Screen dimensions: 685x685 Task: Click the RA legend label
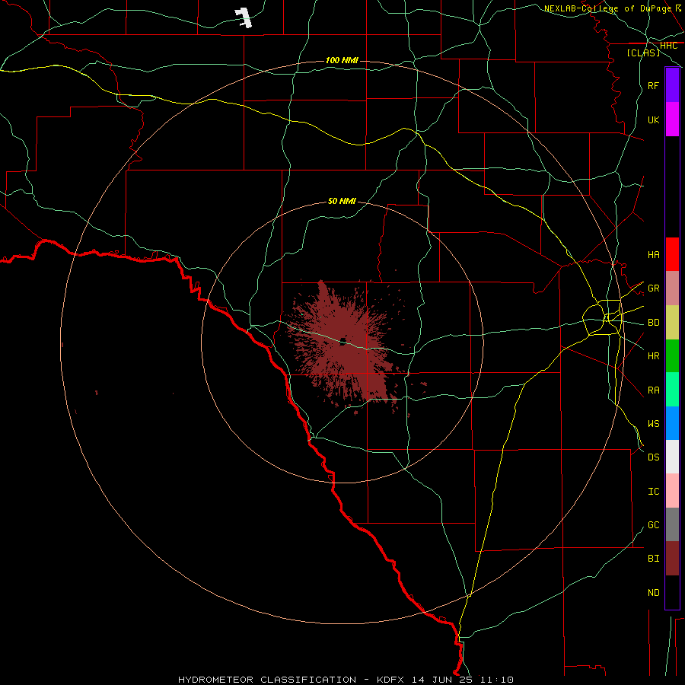pyautogui.click(x=653, y=390)
